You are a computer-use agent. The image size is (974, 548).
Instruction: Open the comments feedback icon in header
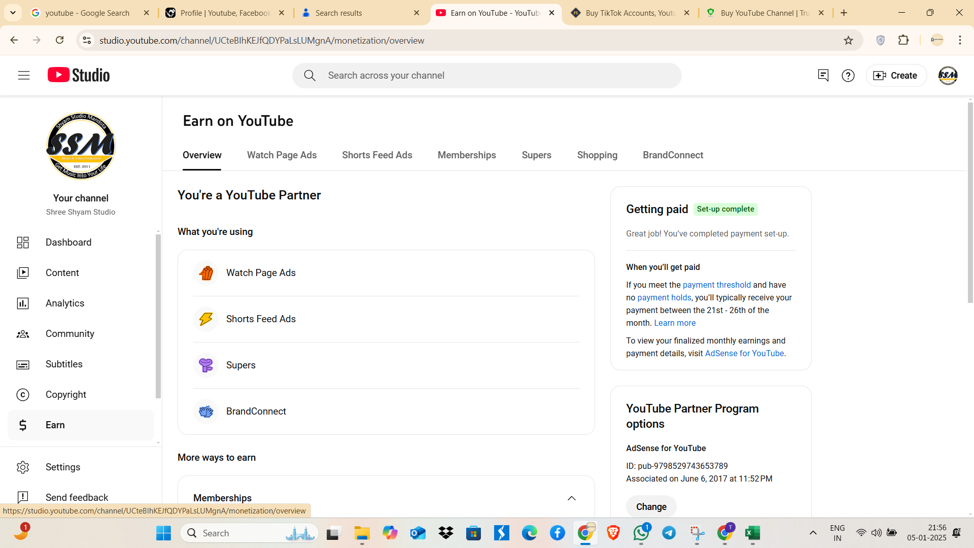tap(823, 76)
